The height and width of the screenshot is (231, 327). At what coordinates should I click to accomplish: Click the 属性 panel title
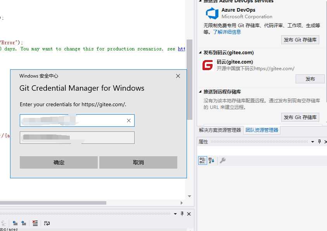point(203,142)
